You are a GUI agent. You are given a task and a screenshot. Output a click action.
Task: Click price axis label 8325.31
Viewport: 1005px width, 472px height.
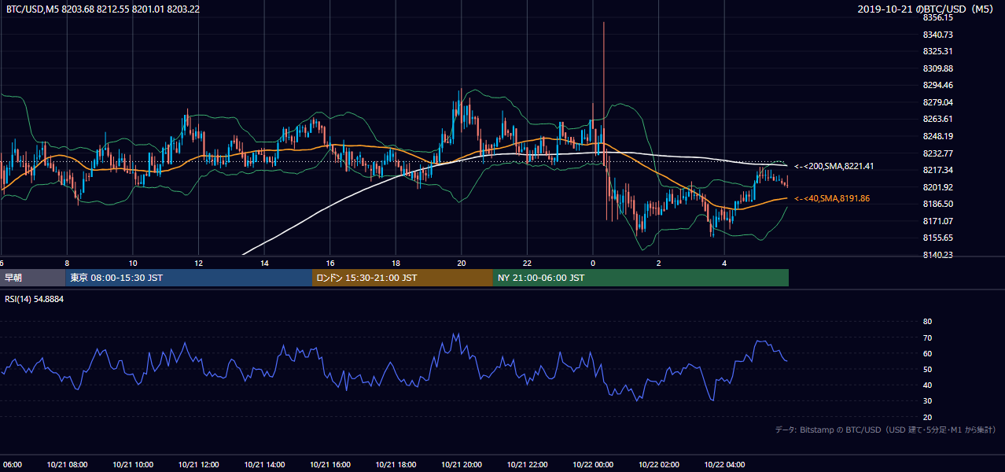pos(938,51)
